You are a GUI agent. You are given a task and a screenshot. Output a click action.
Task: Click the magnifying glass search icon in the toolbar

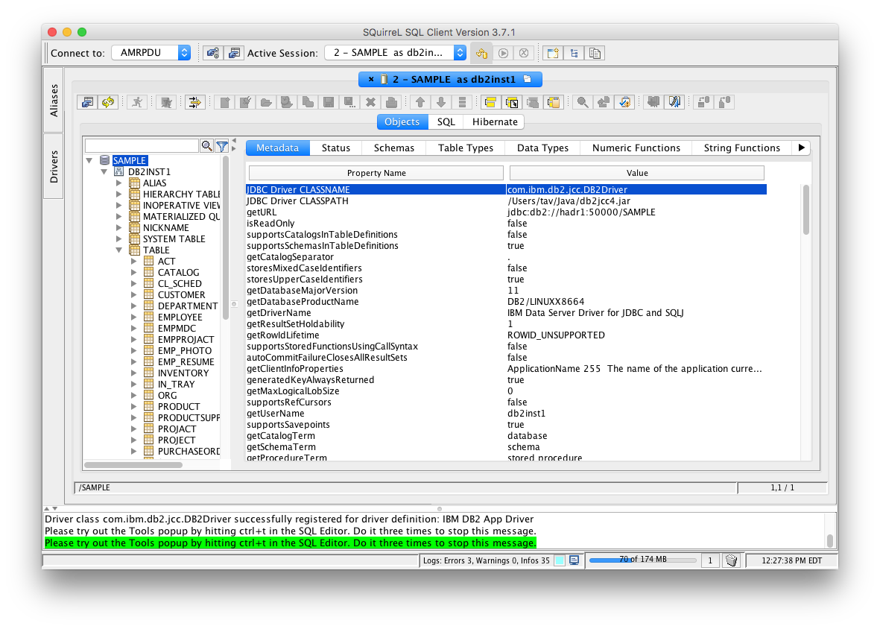tap(582, 102)
